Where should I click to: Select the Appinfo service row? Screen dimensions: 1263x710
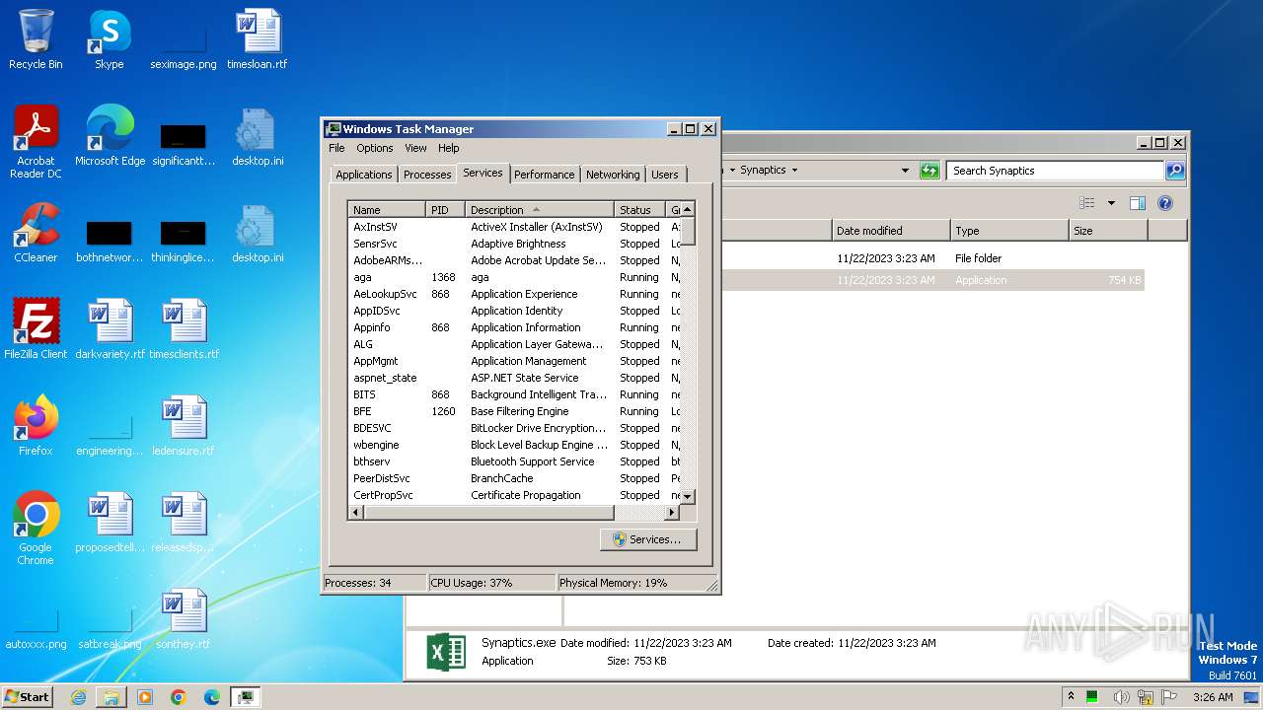[x=514, y=327]
